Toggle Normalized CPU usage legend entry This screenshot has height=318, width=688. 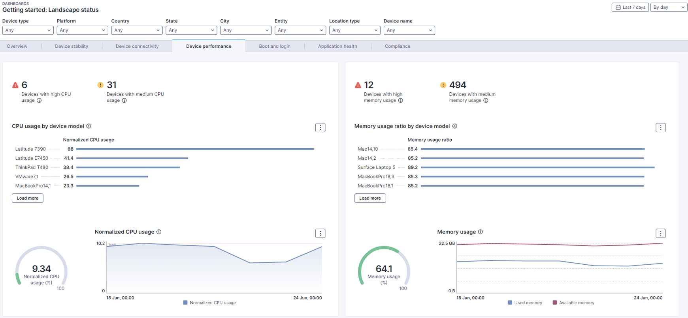click(209, 303)
